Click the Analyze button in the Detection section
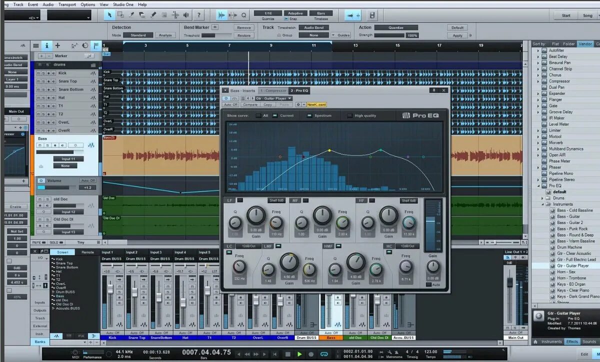 coord(165,35)
